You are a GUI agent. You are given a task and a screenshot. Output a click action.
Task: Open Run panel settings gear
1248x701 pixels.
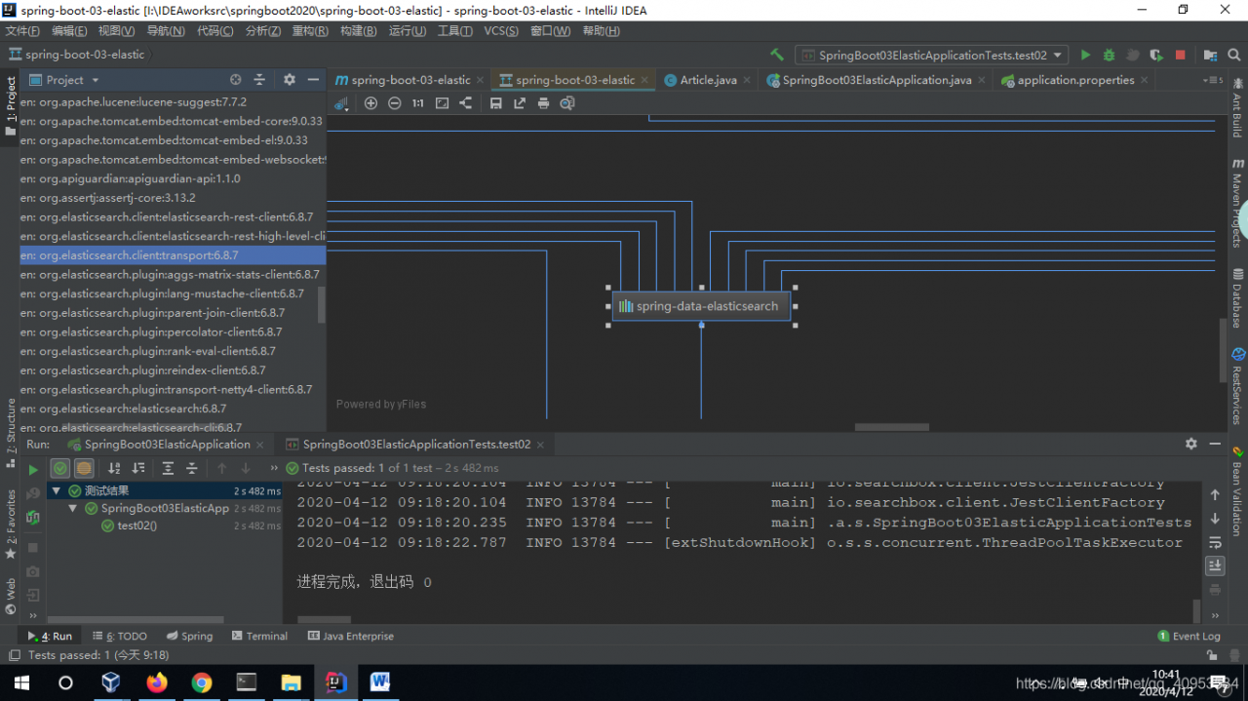pyautogui.click(x=1190, y=444)
